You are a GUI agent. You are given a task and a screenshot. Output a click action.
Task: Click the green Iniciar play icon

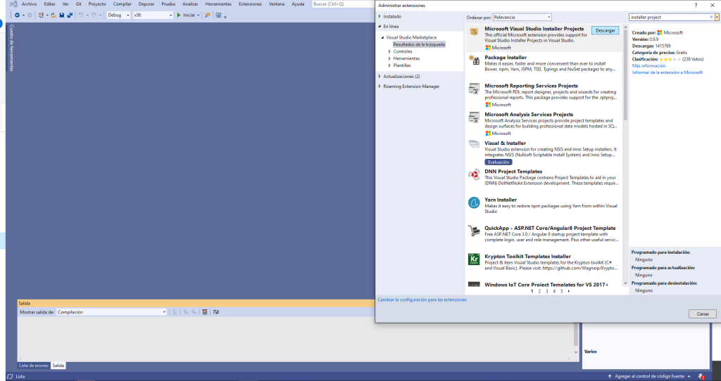click(x=179, y=15)
